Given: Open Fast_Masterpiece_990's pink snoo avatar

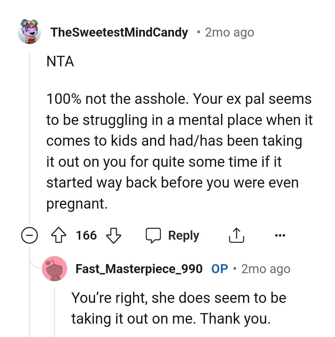Looking at the screenshot, I should tap(55, 269).
